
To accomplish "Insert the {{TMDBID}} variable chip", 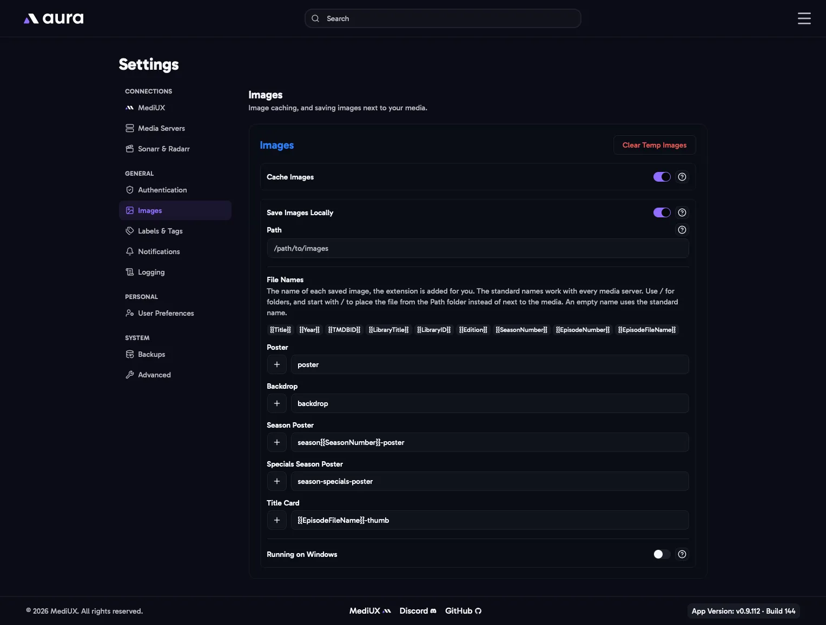I will click(344, 330).
